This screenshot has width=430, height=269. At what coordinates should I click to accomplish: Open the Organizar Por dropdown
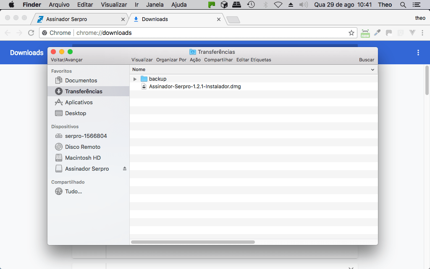point(171,60)
